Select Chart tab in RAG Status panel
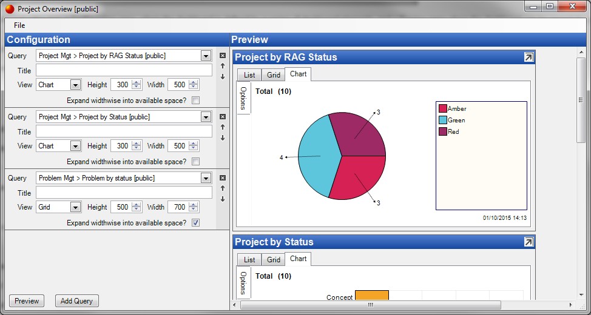The height and width of the screenshot is (315, 591). [298, 74]
